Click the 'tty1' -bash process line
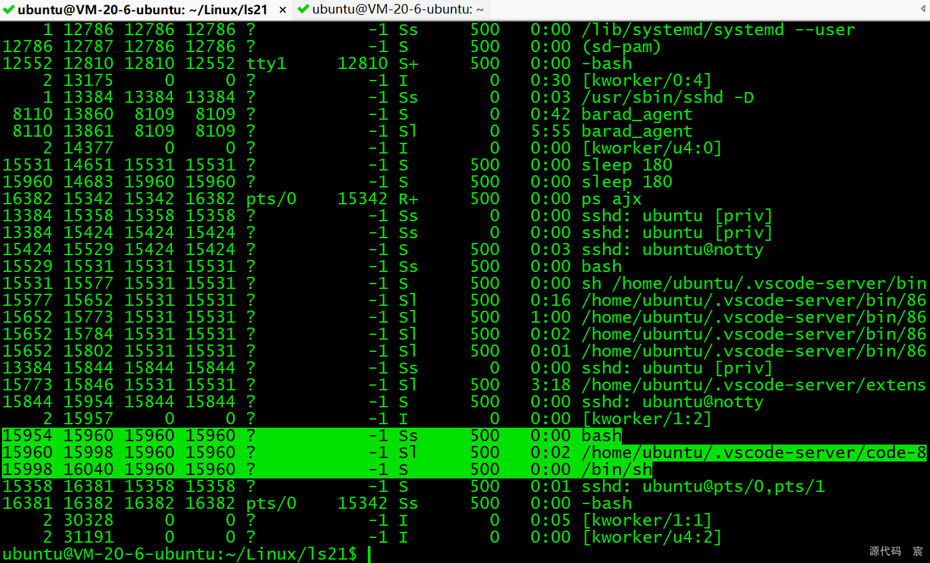 pyautogui.click(x=317, y=64)
